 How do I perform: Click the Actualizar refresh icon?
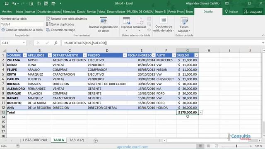140,21
